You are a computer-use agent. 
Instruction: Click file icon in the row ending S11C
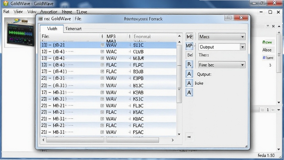click(x=102, y=45)
